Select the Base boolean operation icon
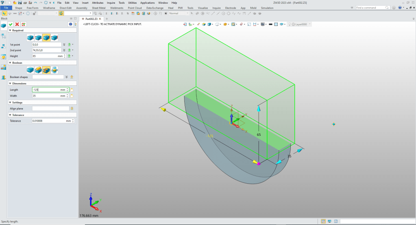The height and width of the screenshot is (225, 416). (x=31, y=70)
